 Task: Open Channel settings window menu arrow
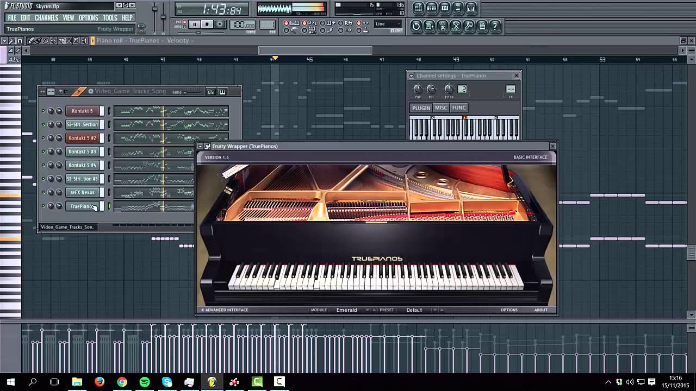pos(412,75)
